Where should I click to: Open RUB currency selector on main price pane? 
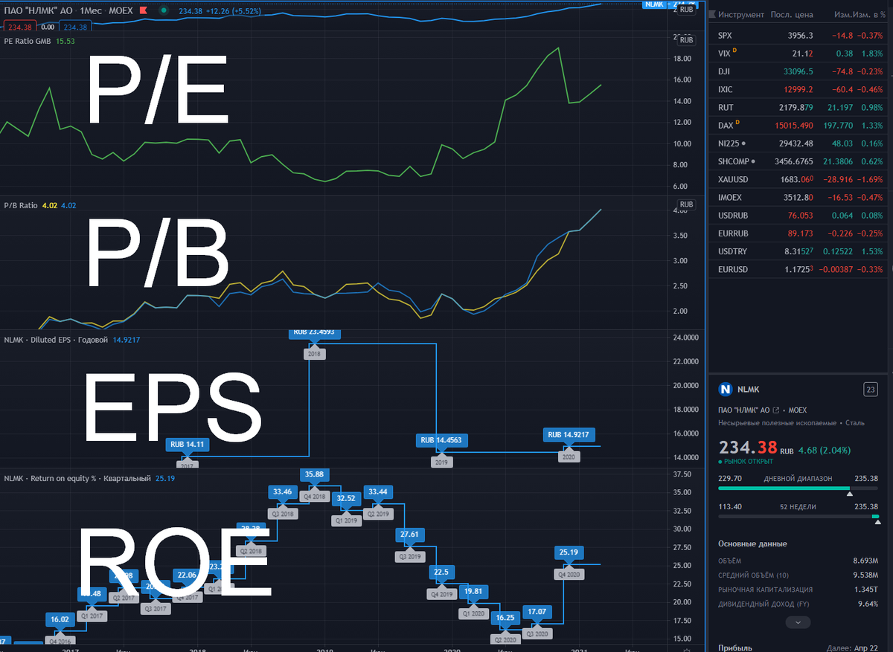coord(686,10)
